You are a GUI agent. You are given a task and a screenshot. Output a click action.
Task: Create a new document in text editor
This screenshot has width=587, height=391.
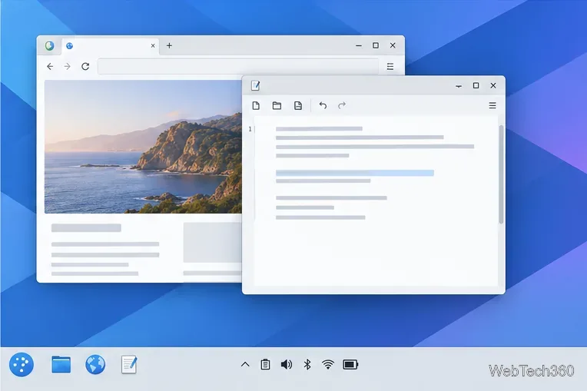(x=256, y=105)
